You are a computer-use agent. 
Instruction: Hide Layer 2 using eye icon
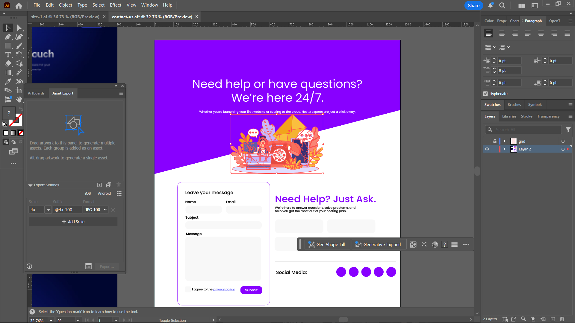pos(487,149)
